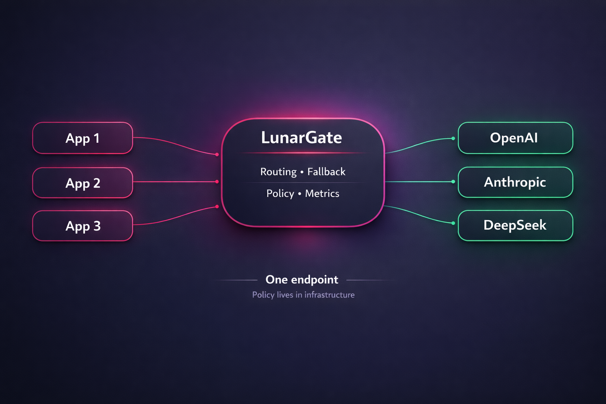Select the App 2 node
This screenshot has width=606, height=404.
[x=82, y=182]
